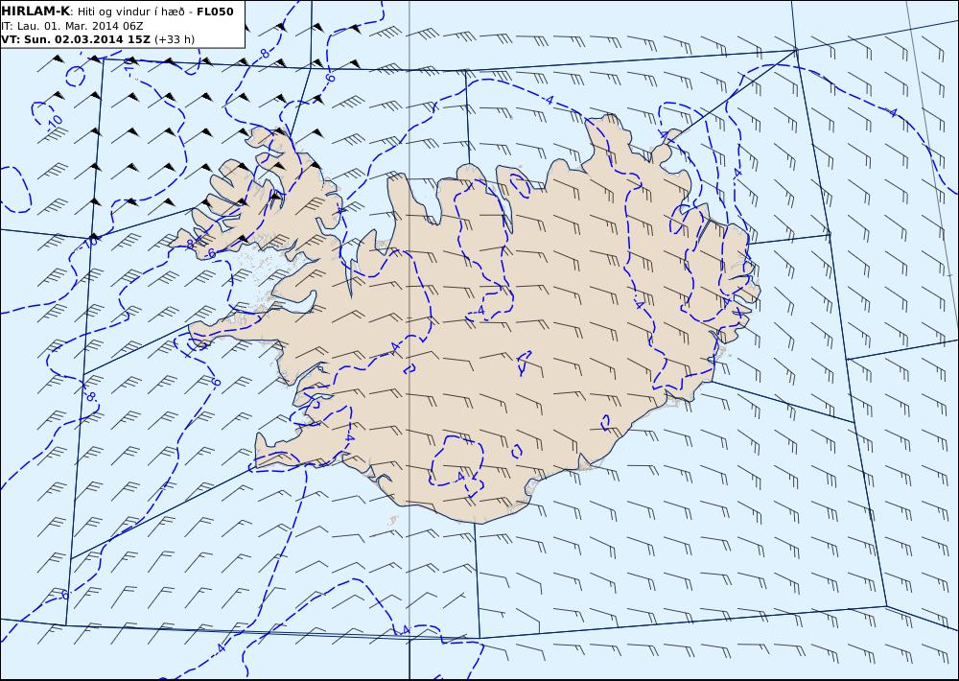Image resolution: width=959 pixels, height=681 pixels.
Task: Click the FL050 flight level label
Action: coord(215,12)
